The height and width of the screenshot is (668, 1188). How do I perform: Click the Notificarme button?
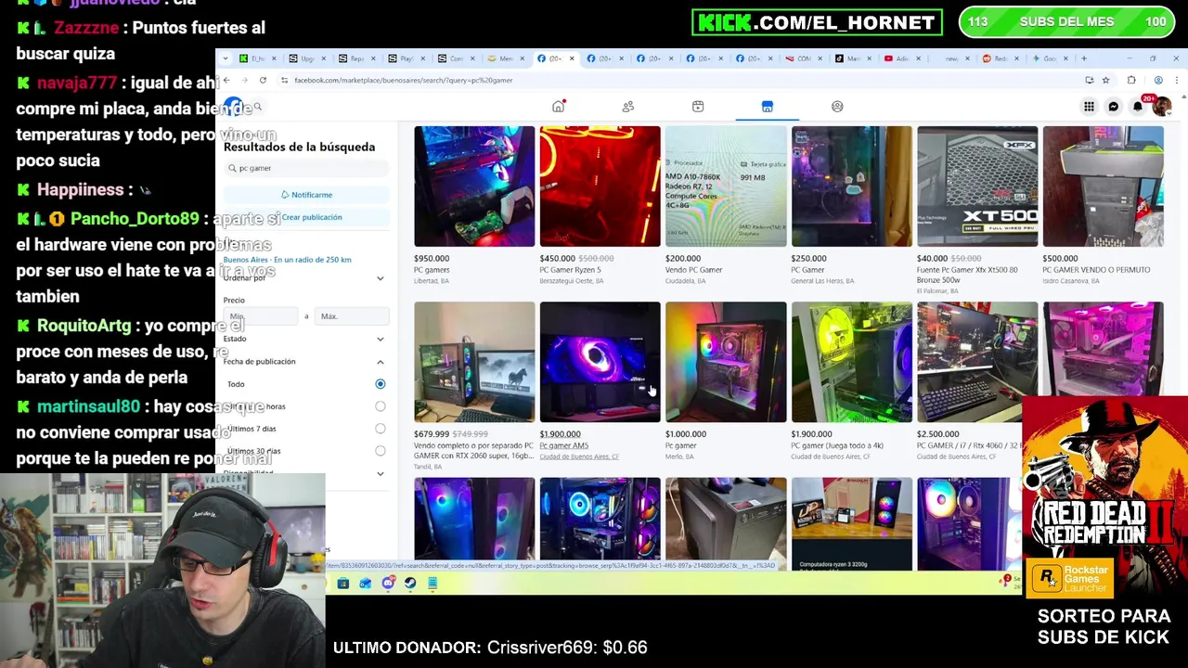(306, 195)
